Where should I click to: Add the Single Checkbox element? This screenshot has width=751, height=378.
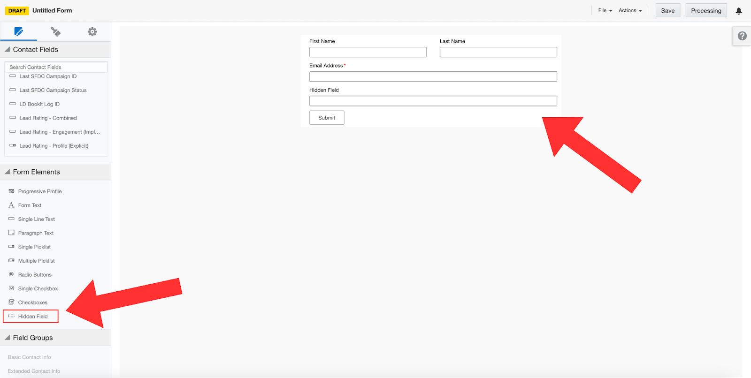coord(38,289)
